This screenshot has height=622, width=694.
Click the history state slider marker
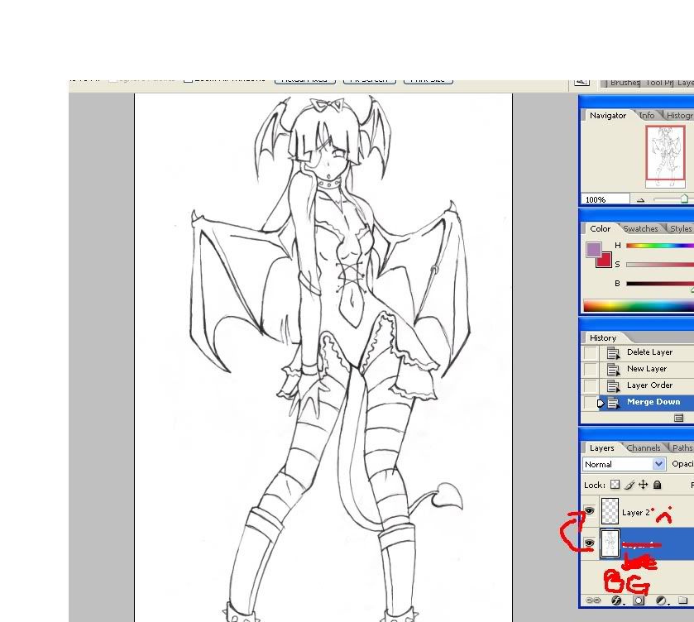coord(601,403)
